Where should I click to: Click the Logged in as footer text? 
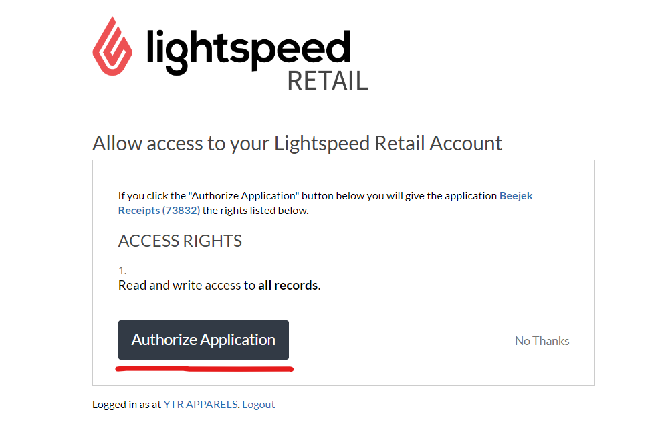pos(126,404)
